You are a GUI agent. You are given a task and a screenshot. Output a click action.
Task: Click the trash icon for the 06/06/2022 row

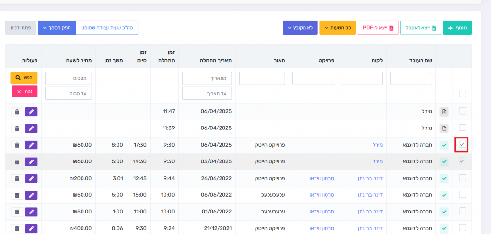pos(17,195)
